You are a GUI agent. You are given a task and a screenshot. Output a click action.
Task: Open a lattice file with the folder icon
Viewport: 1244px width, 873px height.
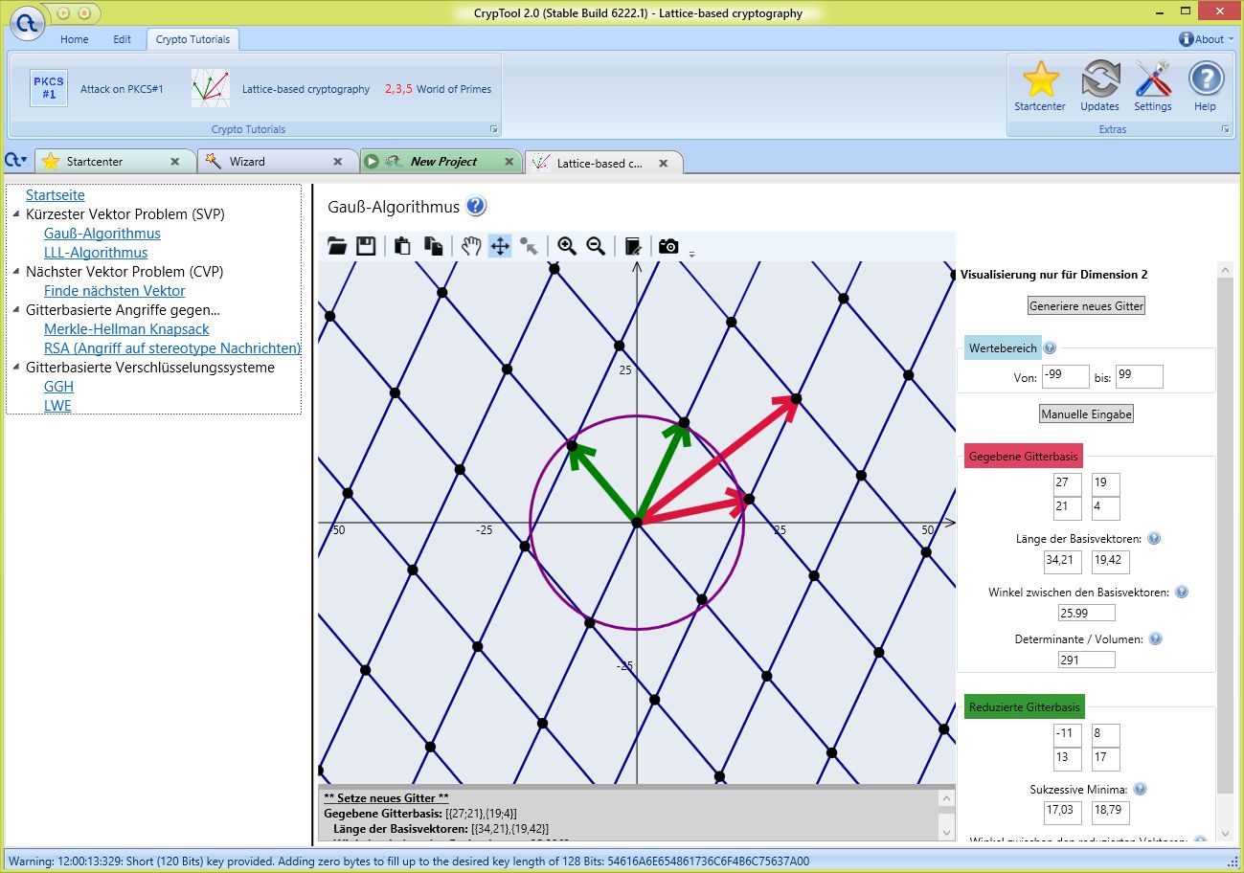pos(337,246)
